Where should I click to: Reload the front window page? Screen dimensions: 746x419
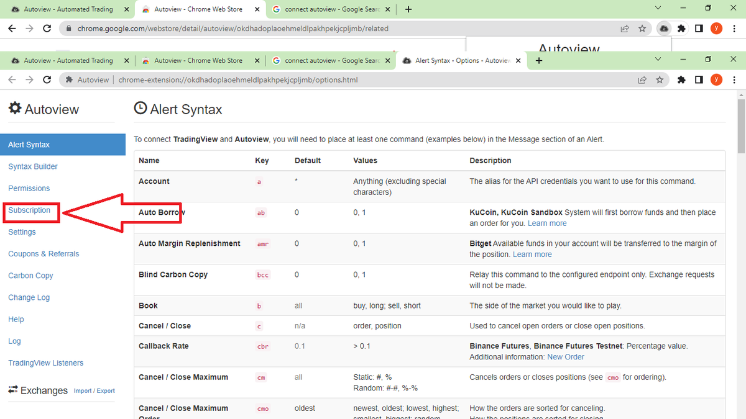point(47,79)
